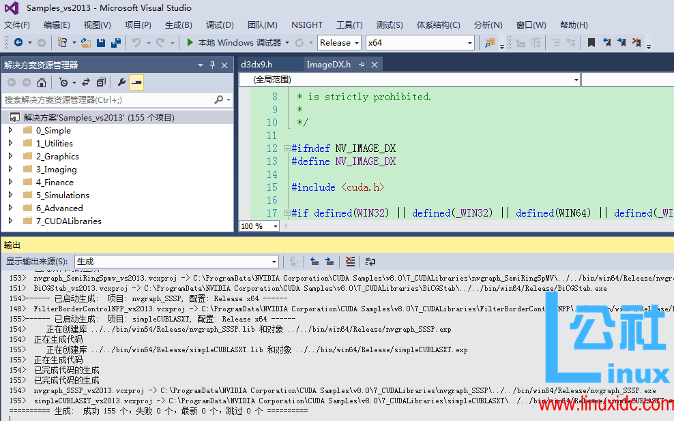Toggle a bookmark with the bookmark icon

click(x=591, y=42)
